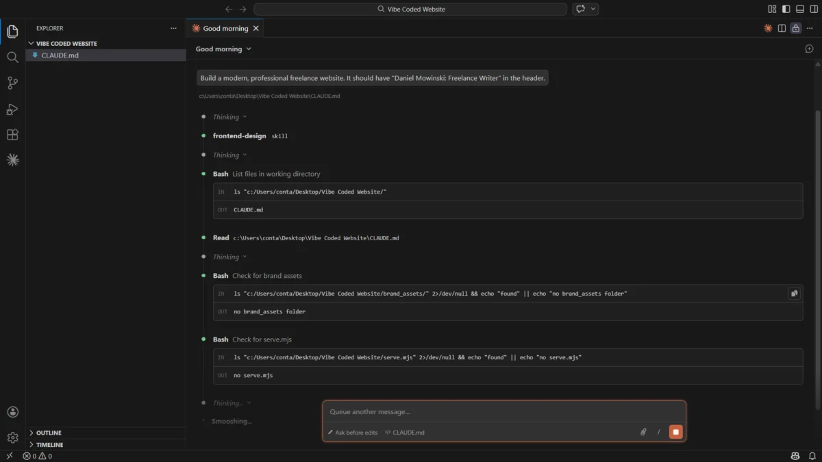The image size is (822, 462).
Task: Open Manage settings gear
Action: tap(12, 437)
